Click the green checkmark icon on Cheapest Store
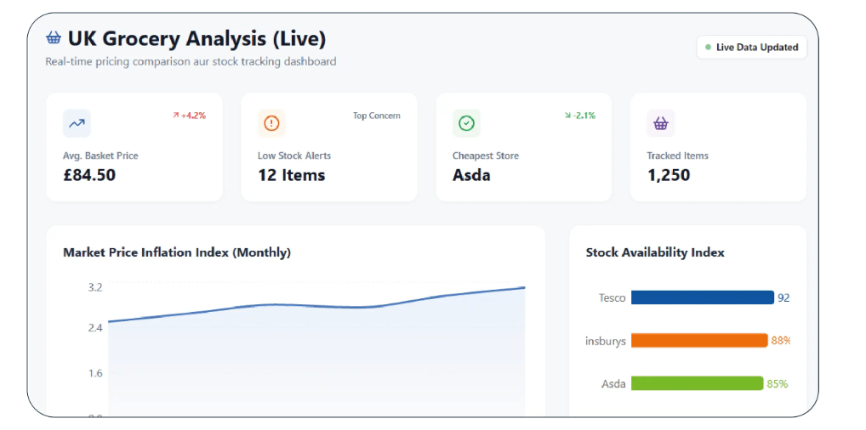Screen dimensions: 866x430 [466, 123]
